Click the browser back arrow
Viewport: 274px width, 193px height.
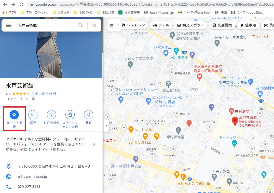pyautogui.click(x=5, y=4)
